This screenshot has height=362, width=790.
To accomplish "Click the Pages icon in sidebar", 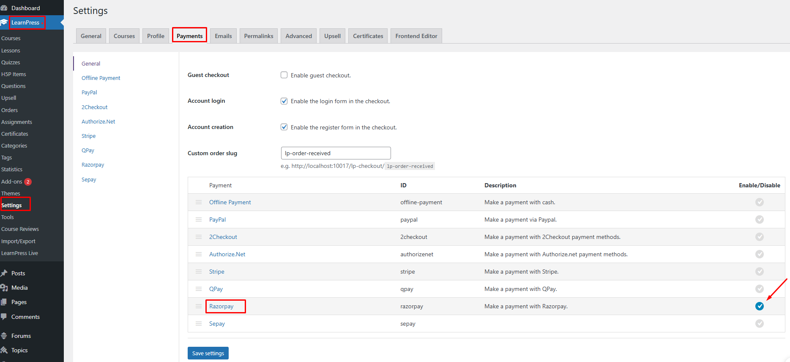I will 4,302.
